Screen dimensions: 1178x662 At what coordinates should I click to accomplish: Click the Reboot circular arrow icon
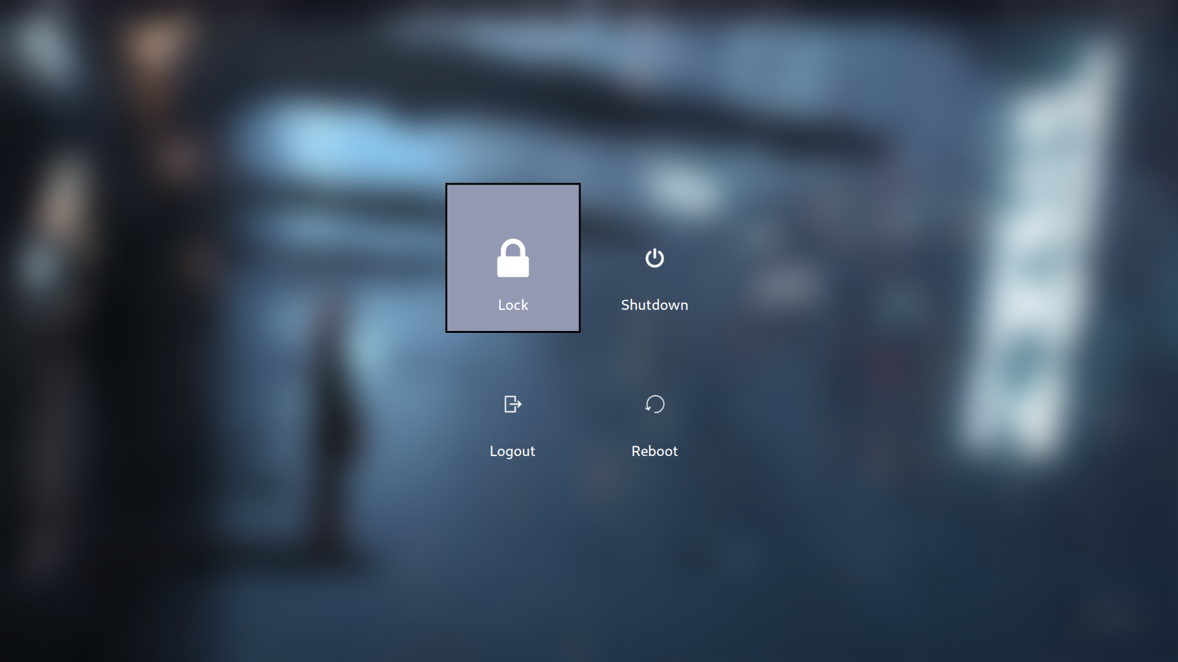[x=655, y=403]
